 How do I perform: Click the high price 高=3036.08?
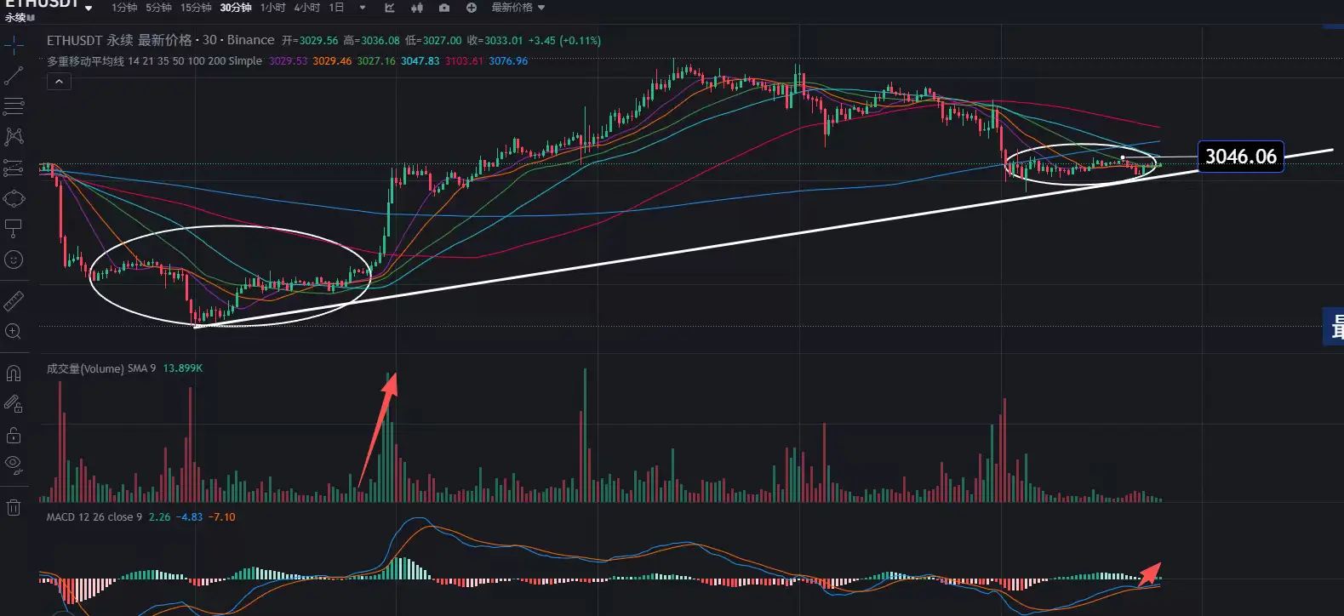[371, 40]
